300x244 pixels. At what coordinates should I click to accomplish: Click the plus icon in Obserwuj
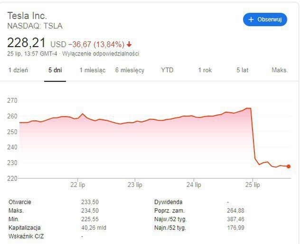point(251,20)
